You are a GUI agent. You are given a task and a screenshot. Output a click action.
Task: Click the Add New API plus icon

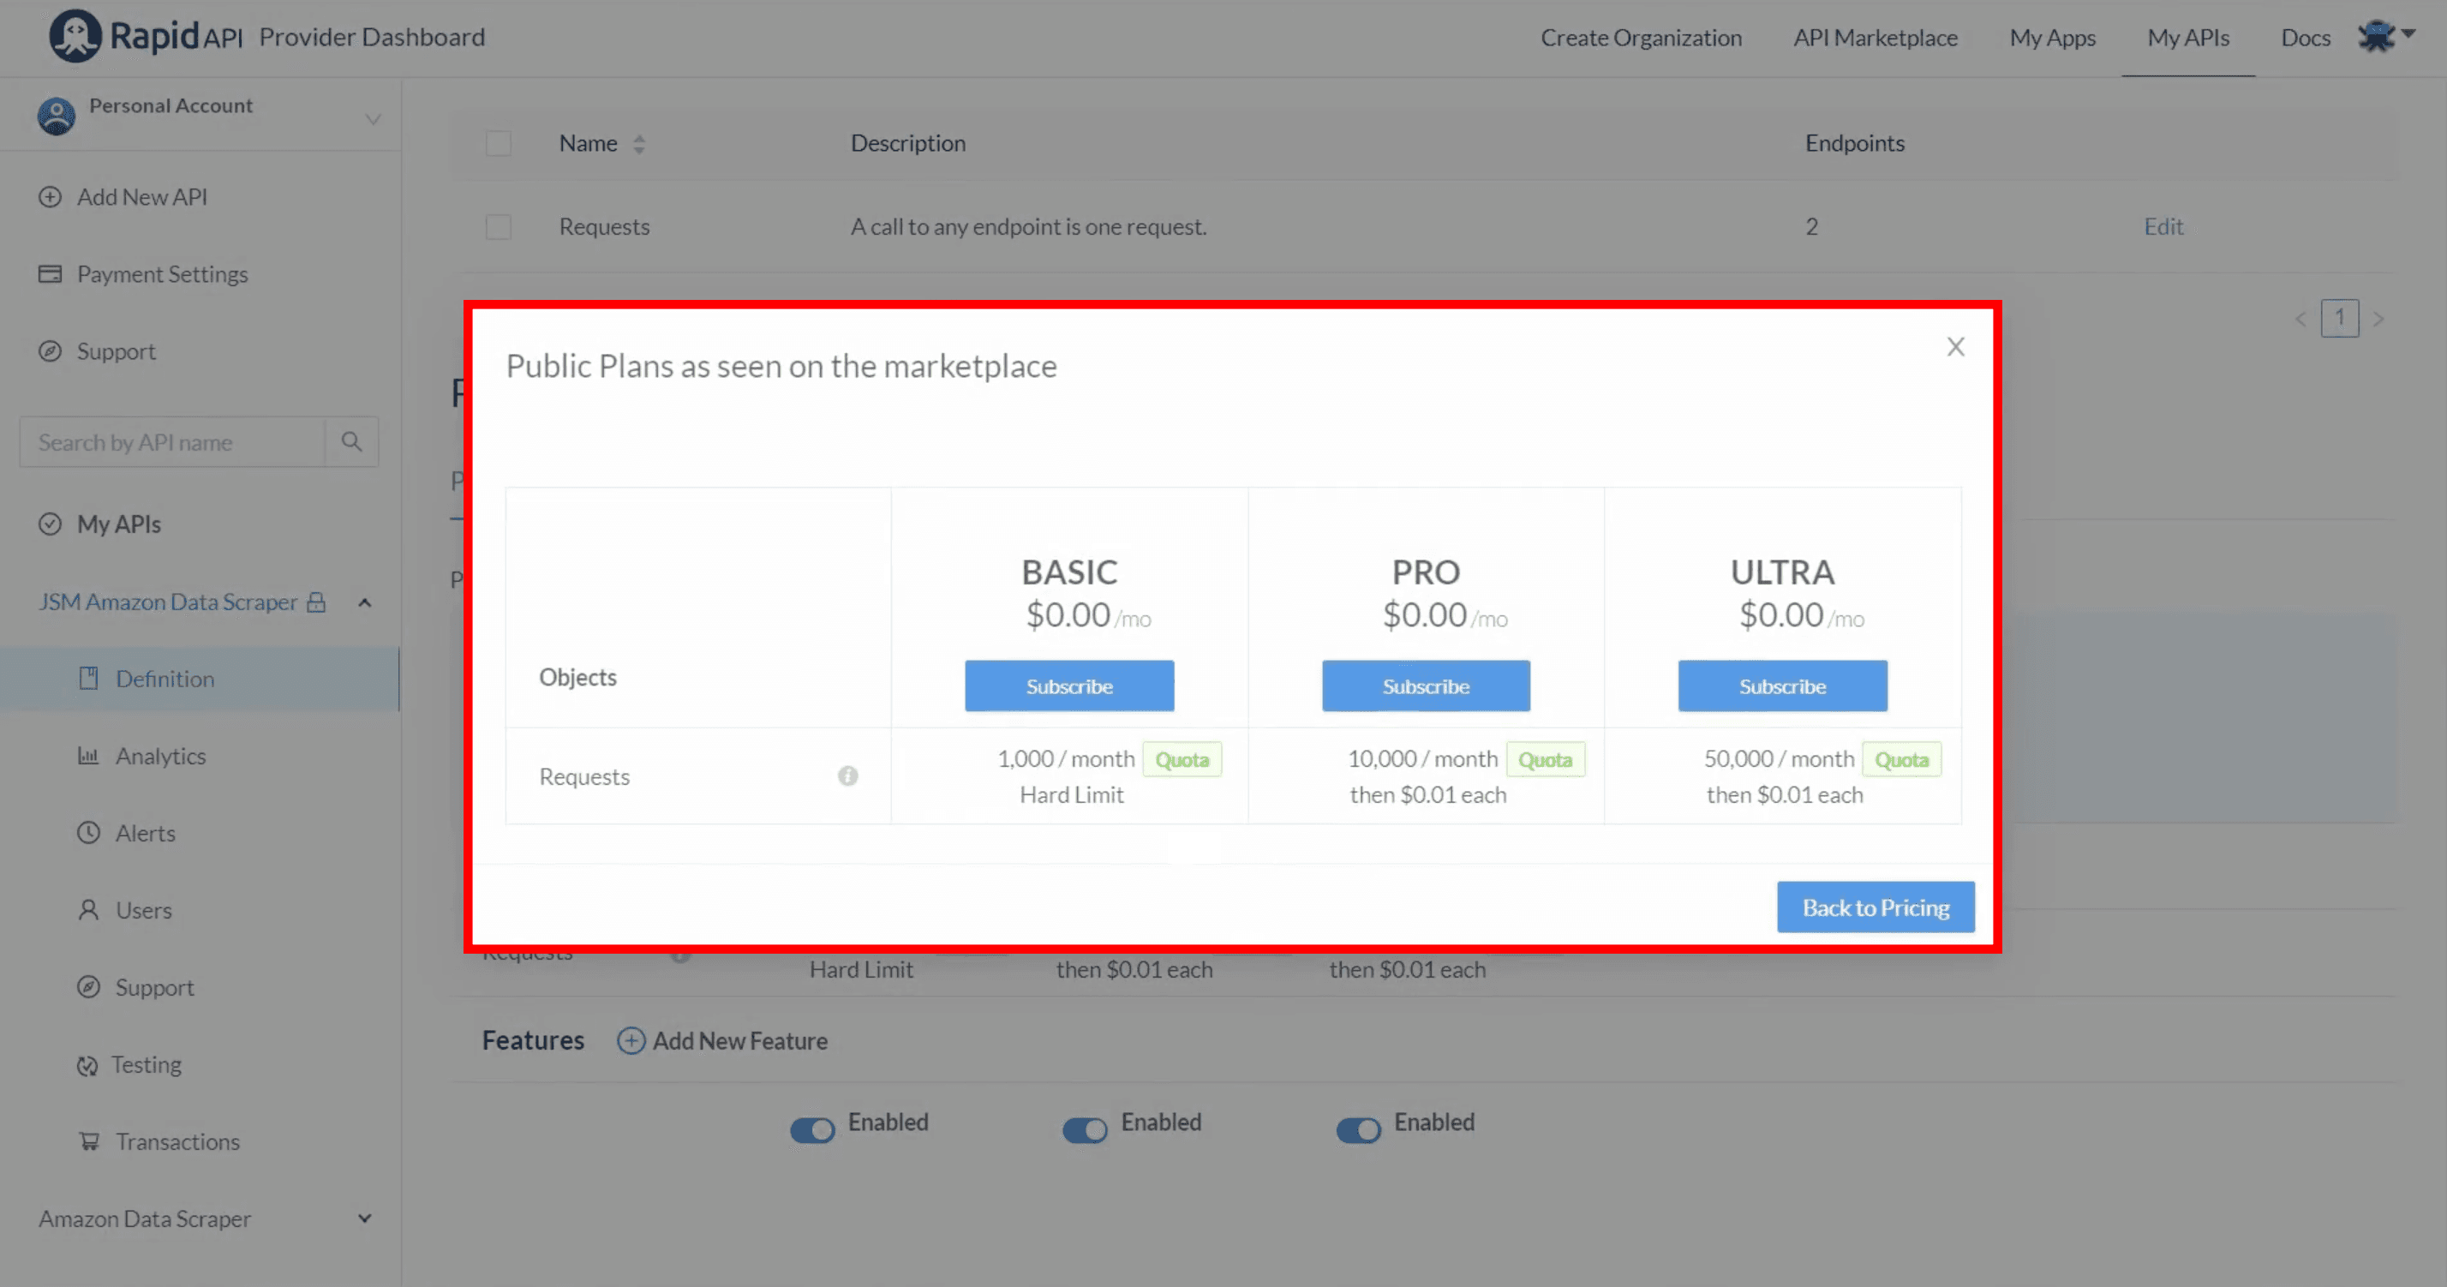[x=50, y=196]
